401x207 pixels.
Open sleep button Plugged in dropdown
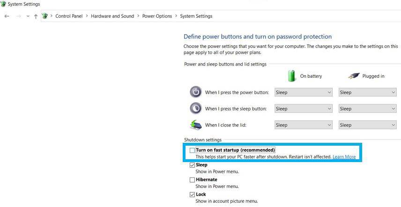(367, 109)
